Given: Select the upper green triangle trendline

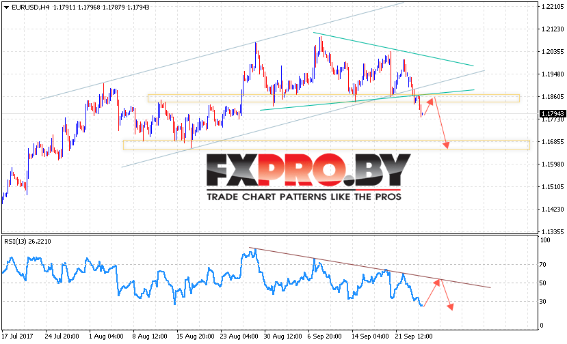Looking at the screenshot, I should 393,49.
